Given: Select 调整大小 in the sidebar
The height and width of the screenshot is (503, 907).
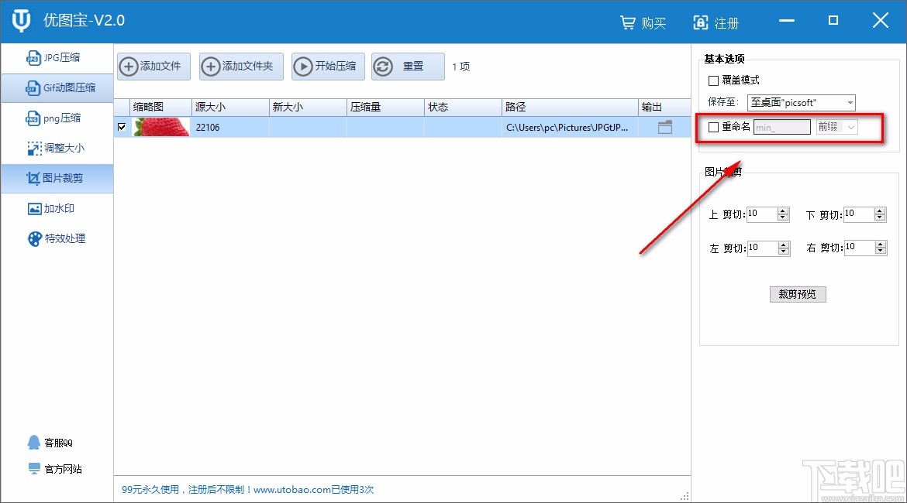Looking at the screenshot, I should pos(57,149).
